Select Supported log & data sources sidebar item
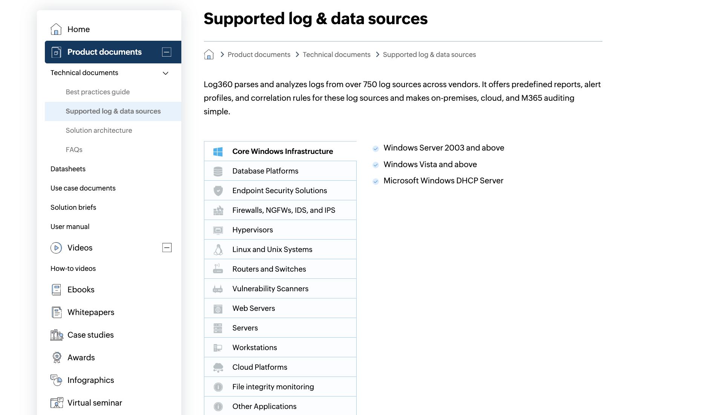 click(x=113, y=111)
